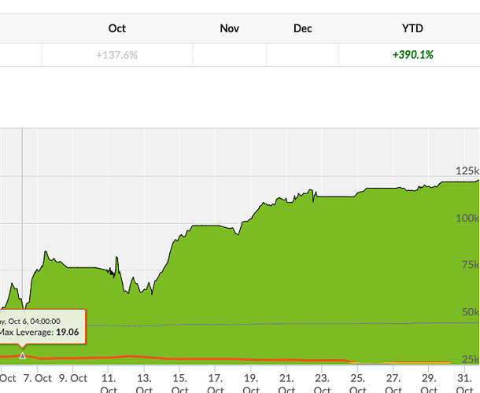
Task: Click the 11. Oct x-axis label
Action: (x=109, y=384)
